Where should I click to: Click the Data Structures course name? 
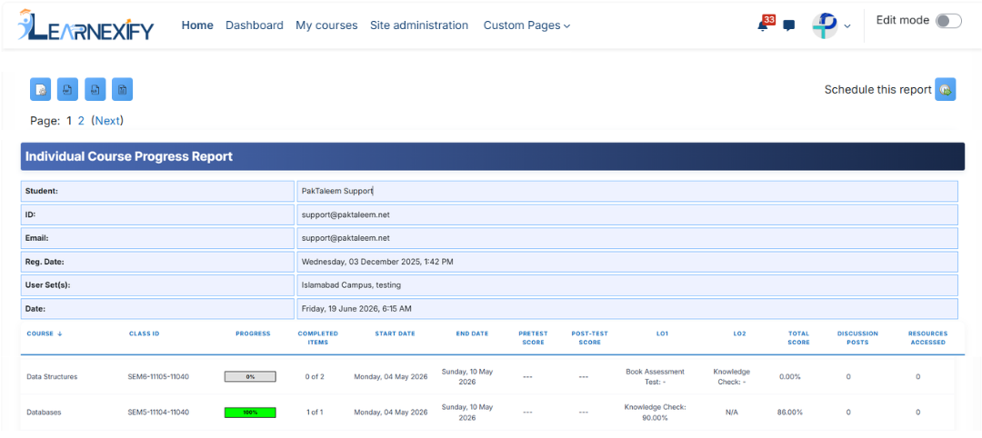tap(52, 377)
